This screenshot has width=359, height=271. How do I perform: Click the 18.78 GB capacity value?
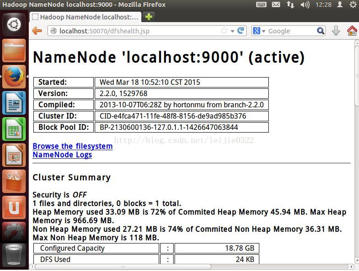(x=217, y=248)
